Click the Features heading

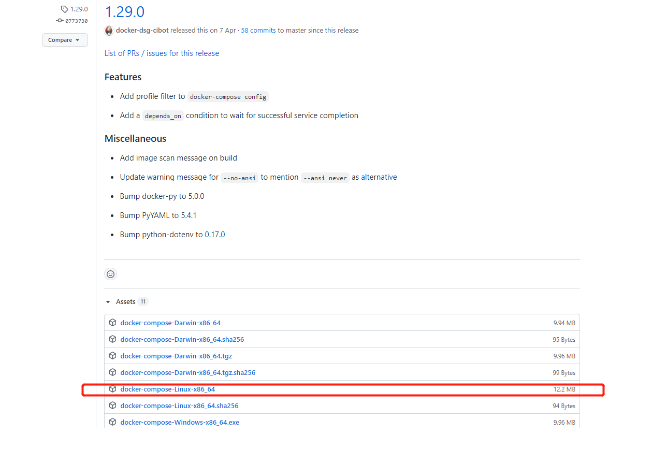pyautogui.click(x=123, y=77)
